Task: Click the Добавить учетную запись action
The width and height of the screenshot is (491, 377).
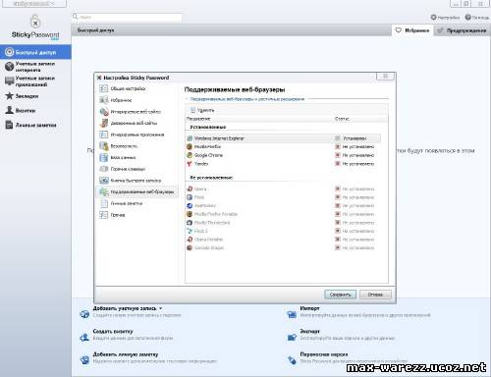Action: tap(125, 308)
